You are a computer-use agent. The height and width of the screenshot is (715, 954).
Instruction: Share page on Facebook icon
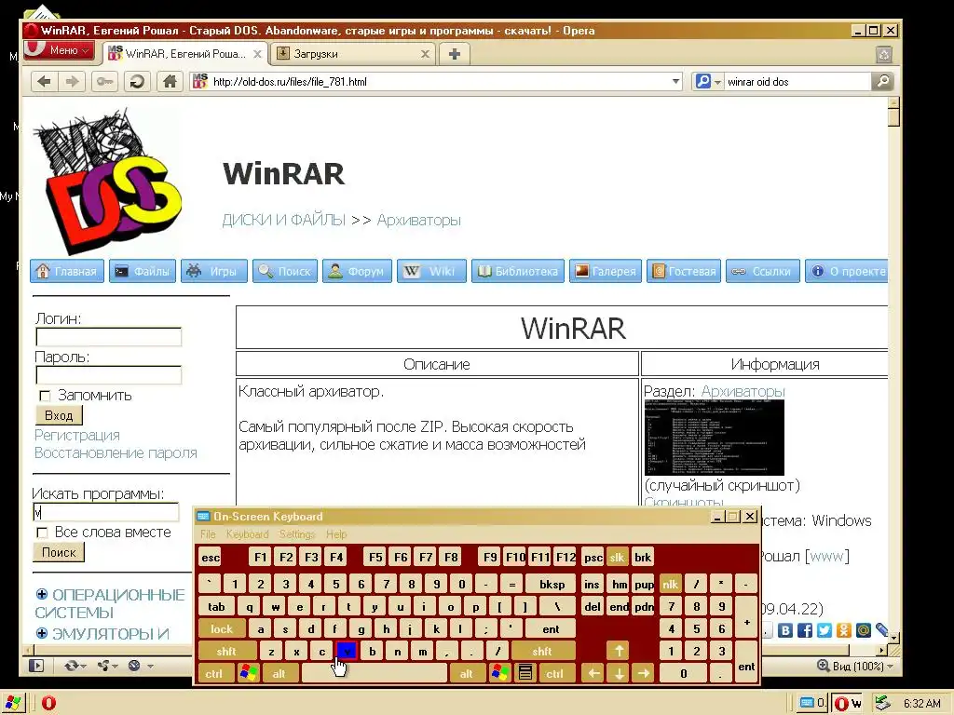coord(805,630)
